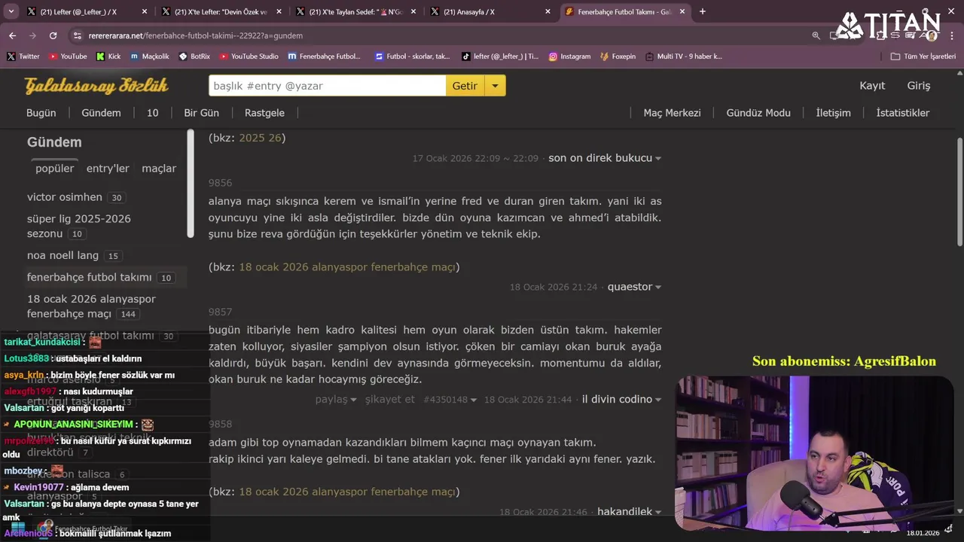Image resolution: width=964 pixels, height=542 pixels.
Task: Open the 10 menu item
Action: 152,113
